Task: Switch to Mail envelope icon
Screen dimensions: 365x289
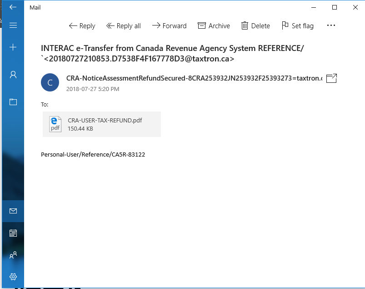Action: point(13,211)
